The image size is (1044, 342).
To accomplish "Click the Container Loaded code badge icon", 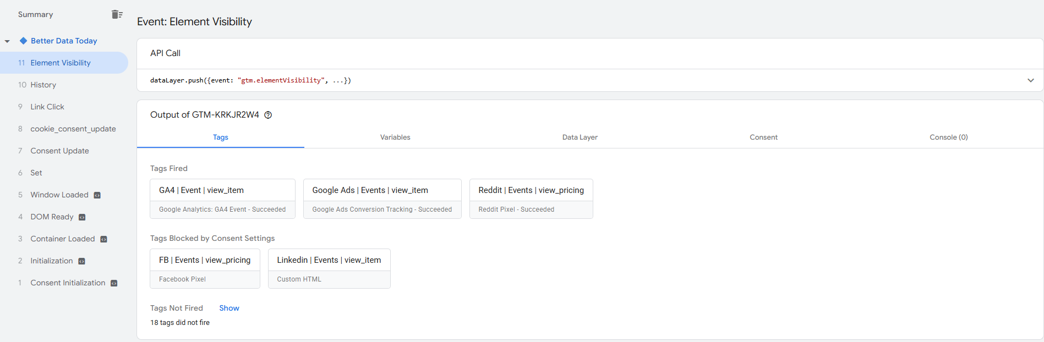I will [103, 239].
